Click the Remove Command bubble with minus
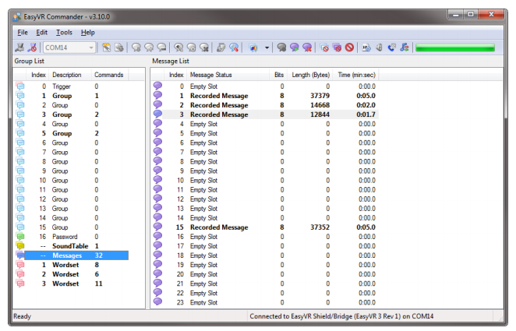Screen dimensions: 516x331 point(161,48)
